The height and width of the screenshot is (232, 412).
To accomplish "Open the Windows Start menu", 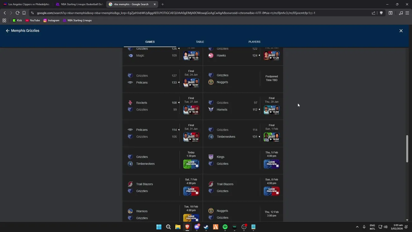I will tap(159, 227).
